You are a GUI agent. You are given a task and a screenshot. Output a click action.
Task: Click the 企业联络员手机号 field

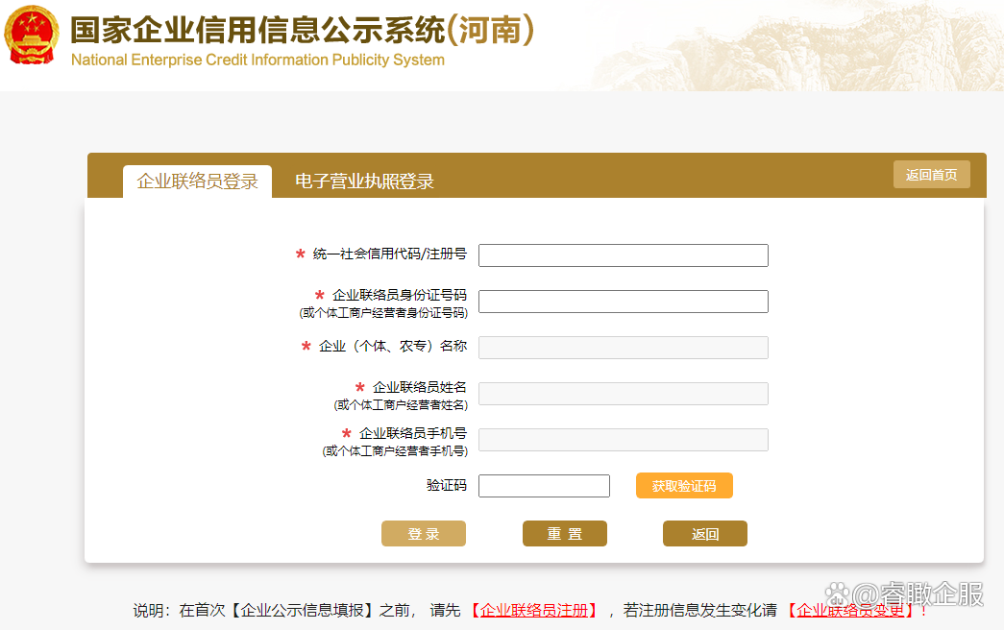(623, 440)
